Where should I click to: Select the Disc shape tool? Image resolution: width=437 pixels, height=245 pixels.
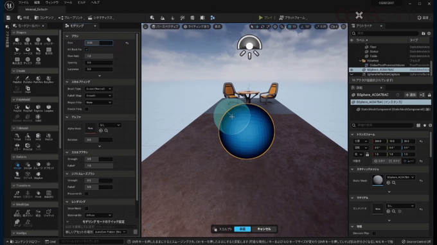(28, 61)
